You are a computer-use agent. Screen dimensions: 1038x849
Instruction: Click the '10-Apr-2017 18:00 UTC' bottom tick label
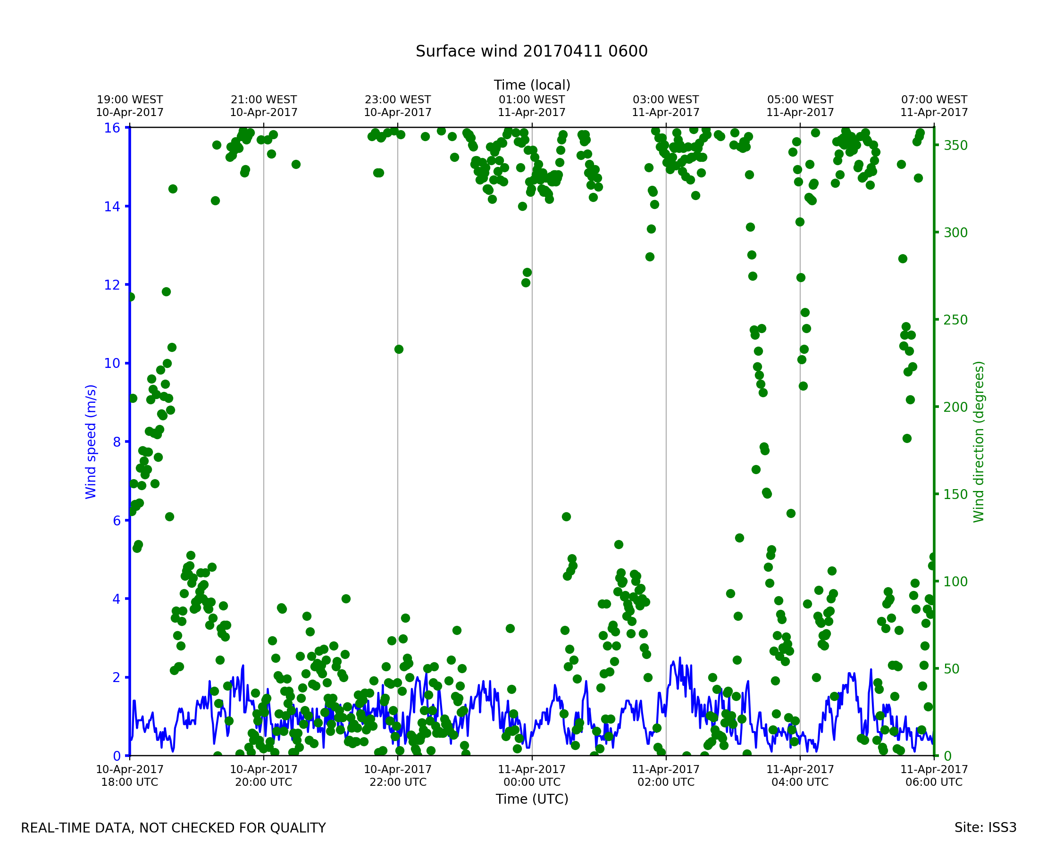pos(130,775)
